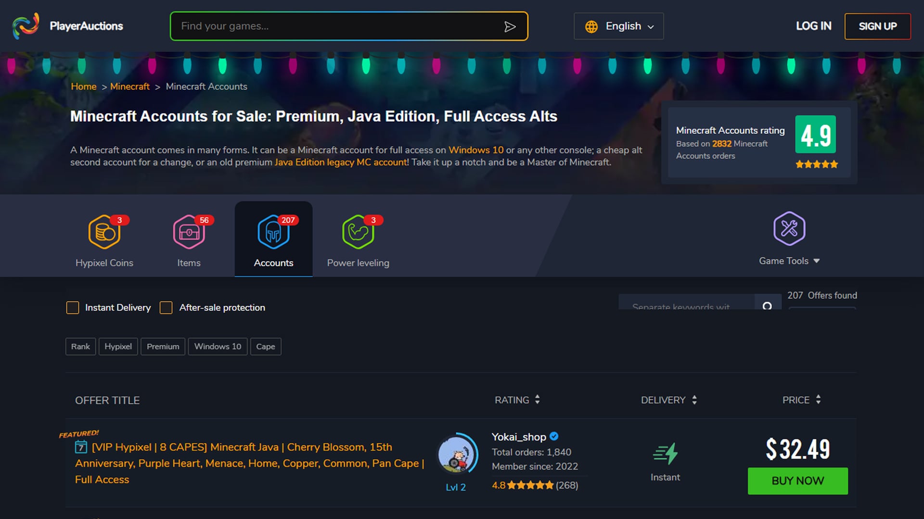
Task: Click the Power leveling arm icon
Action: pos(358,233)
